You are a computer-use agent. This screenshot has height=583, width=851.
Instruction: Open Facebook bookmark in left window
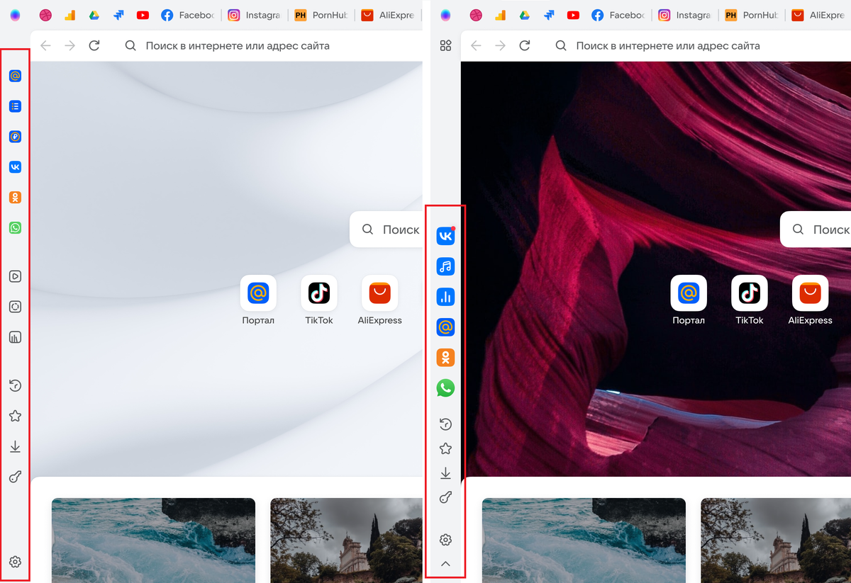(x=187, y=15)
